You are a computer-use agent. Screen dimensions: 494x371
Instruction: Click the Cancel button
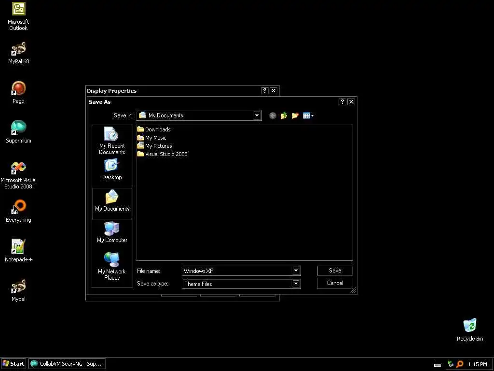pos(335,283)
